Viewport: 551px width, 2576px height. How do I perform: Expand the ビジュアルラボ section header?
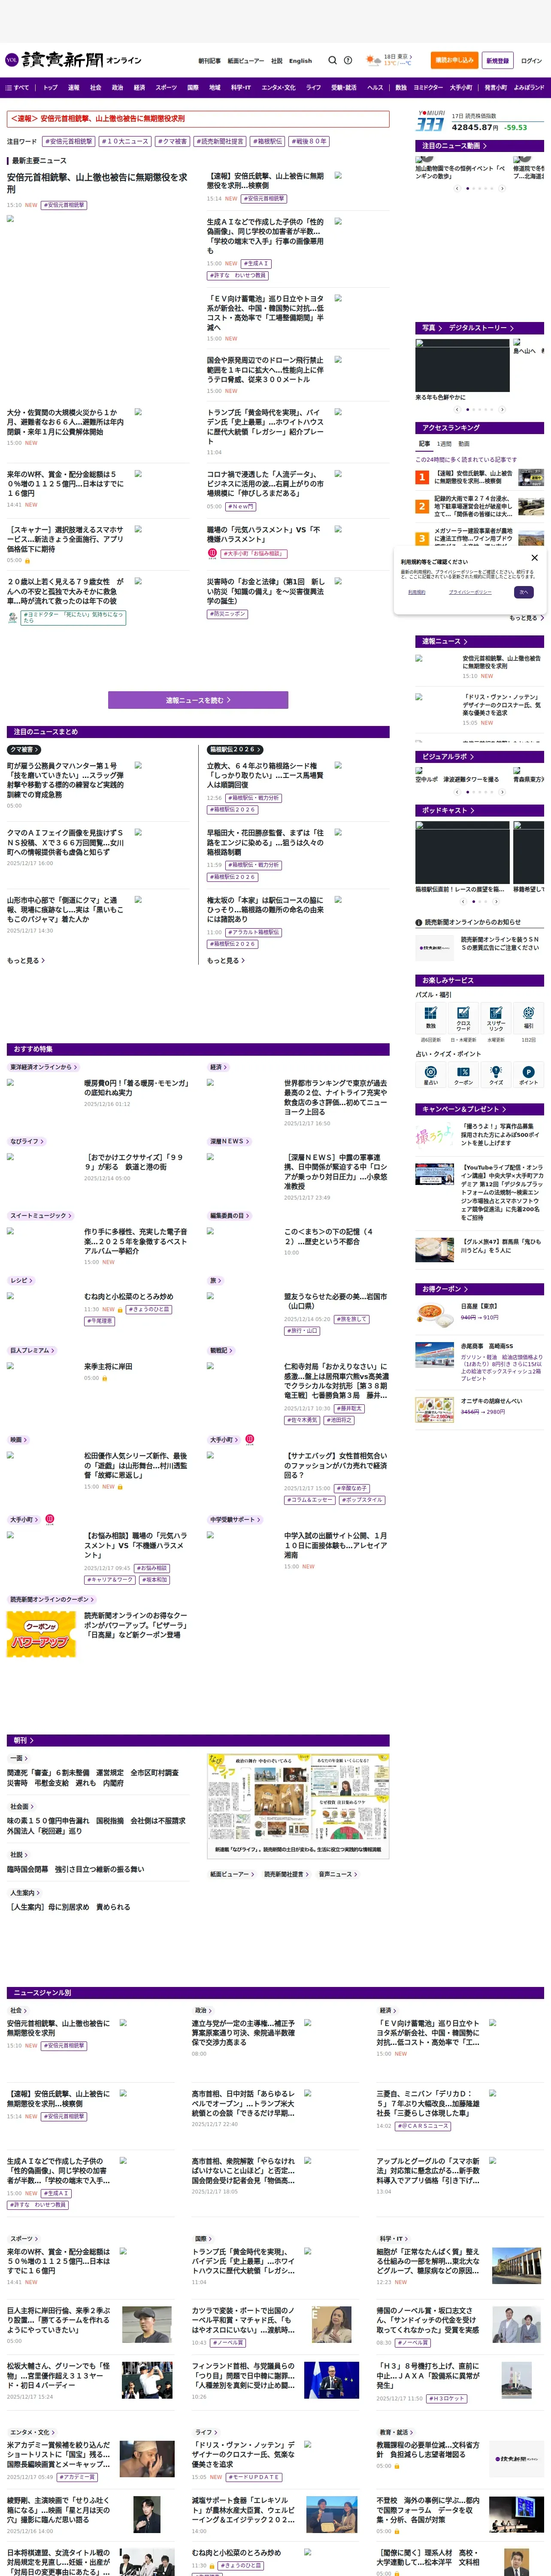480,757
